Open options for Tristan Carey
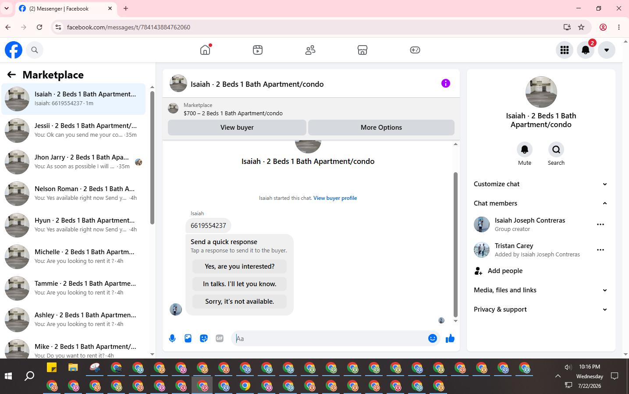 [x=601, y=250]
